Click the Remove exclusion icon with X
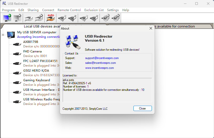 (x=116, y=18)
